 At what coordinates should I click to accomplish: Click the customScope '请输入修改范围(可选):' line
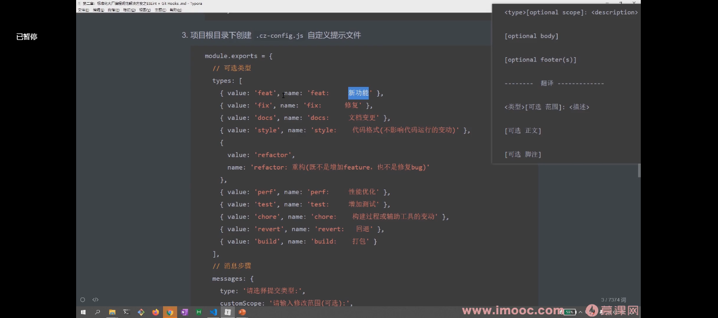pyautogui.click(x=286, y=303)
